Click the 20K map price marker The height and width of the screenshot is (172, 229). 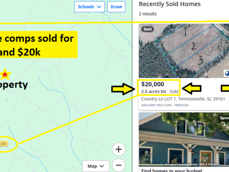[x=3, y=144]
